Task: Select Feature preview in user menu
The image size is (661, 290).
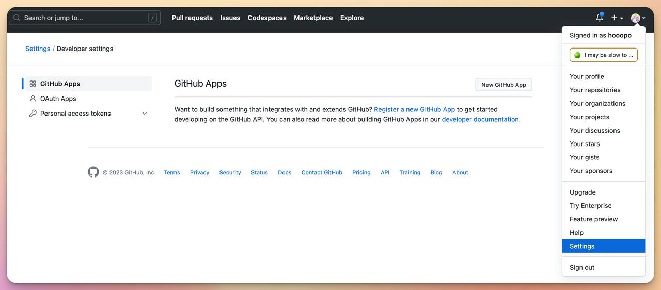Action: coord(604,219)
